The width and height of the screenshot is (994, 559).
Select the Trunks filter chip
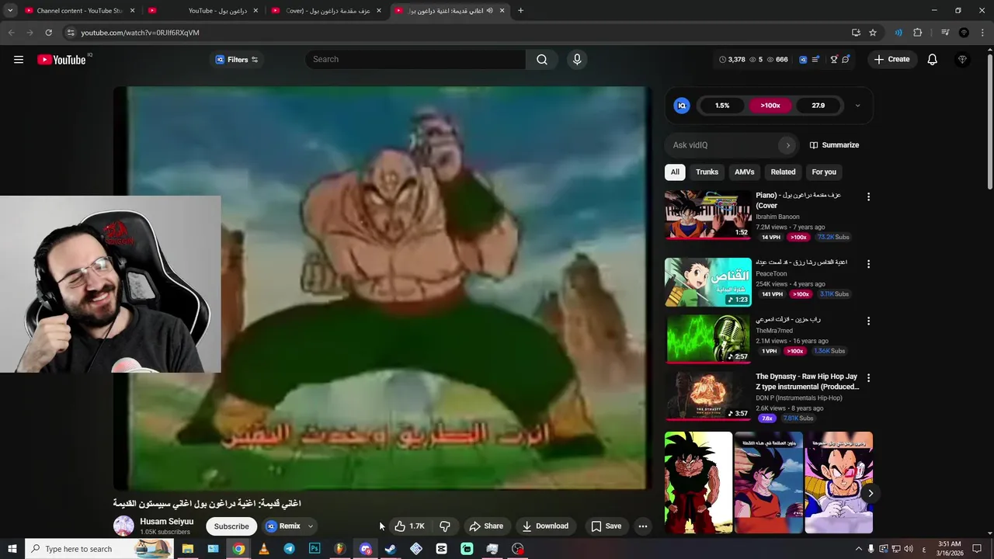[x=707, y=172]
